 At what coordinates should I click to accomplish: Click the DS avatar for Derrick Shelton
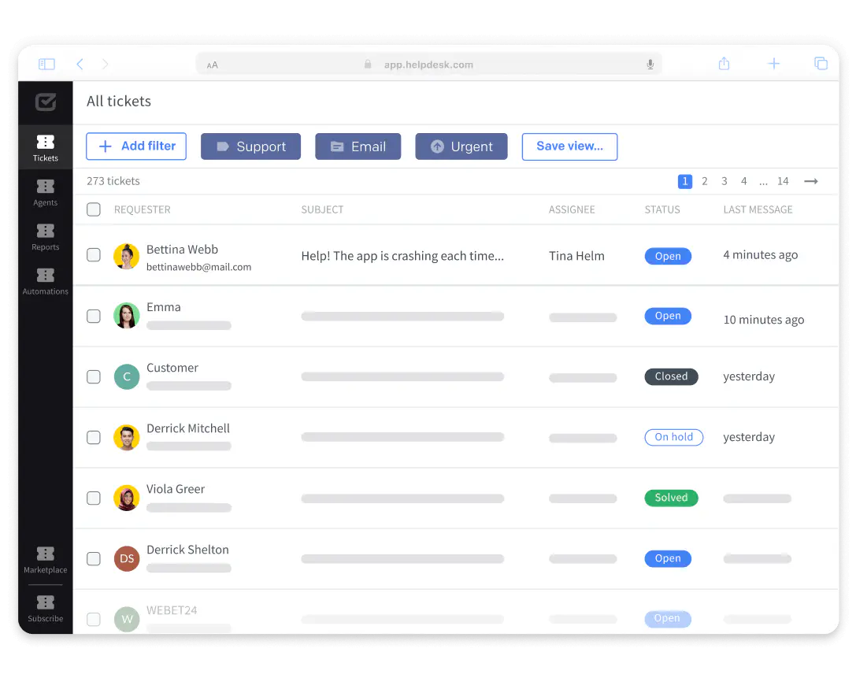tap(127, 558)
